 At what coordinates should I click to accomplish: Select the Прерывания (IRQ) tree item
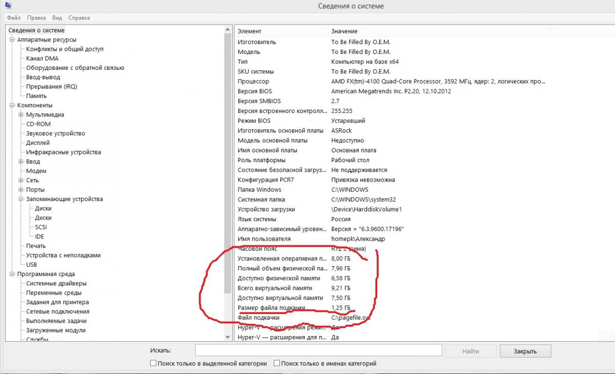[51, 87]
